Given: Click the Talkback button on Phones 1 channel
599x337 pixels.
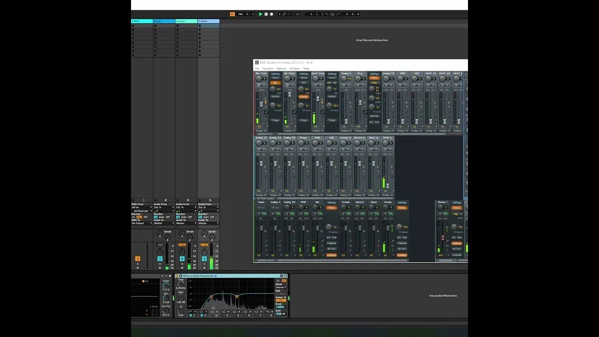Looking at the screenshot, I should pyautogui.click(x=457, y=243).
